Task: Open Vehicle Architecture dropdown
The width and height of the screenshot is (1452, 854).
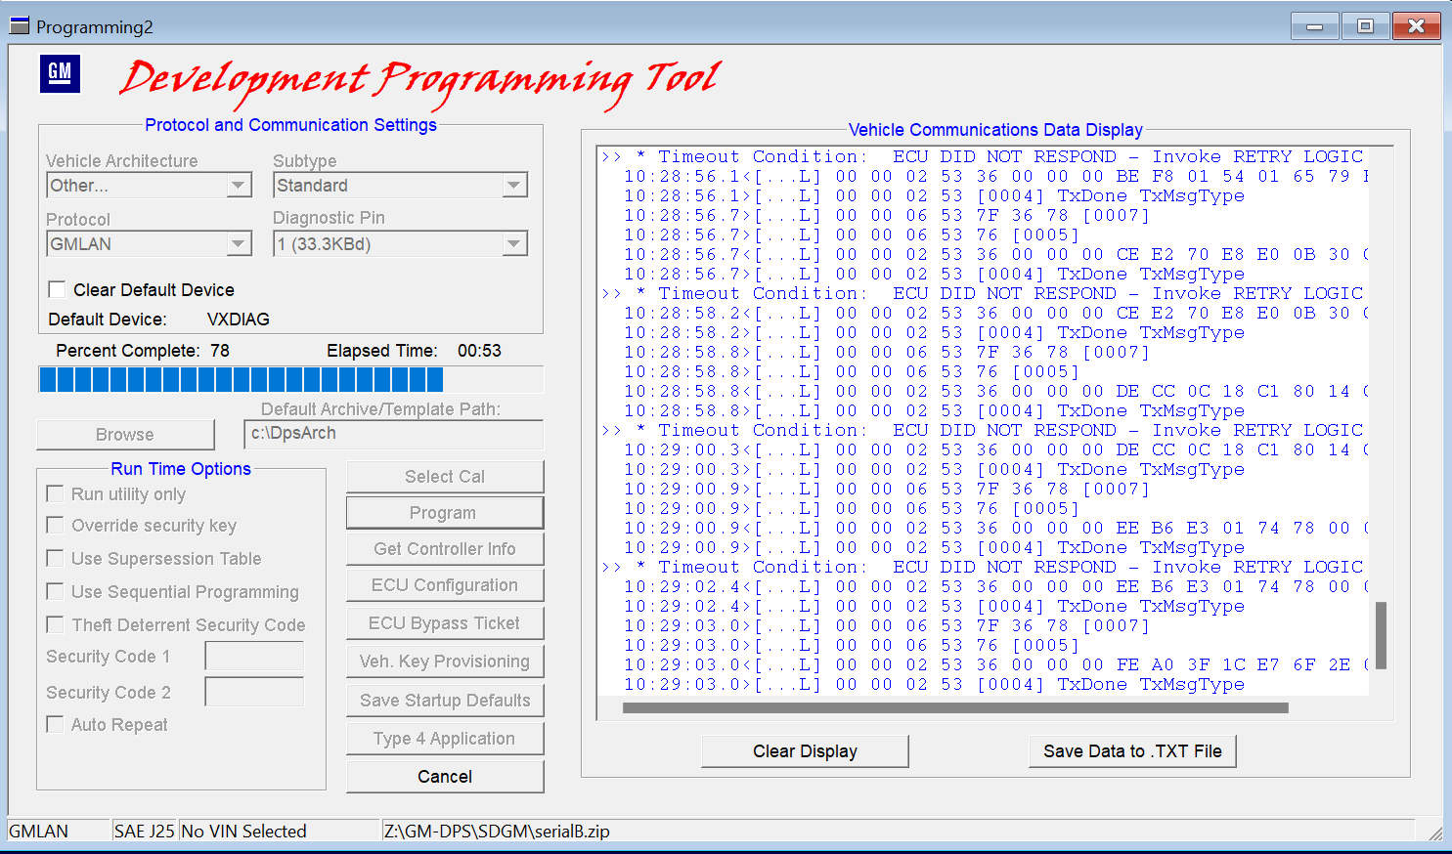Action: (239, 186)
